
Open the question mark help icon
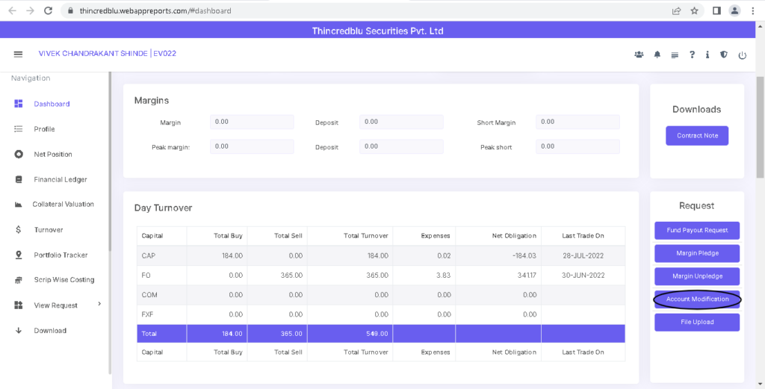coord(692,55)
